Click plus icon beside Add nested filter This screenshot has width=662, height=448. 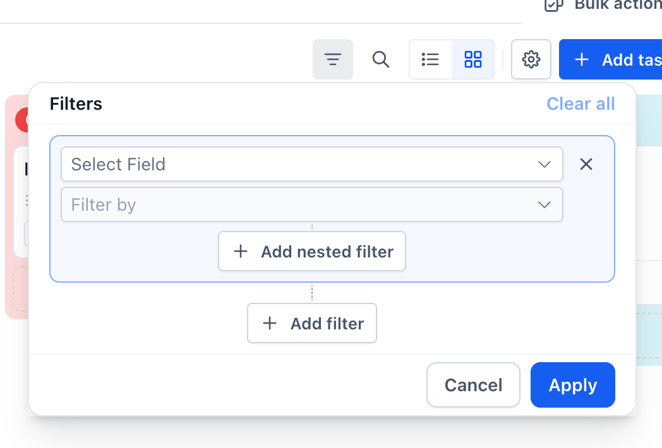point(241,251)
